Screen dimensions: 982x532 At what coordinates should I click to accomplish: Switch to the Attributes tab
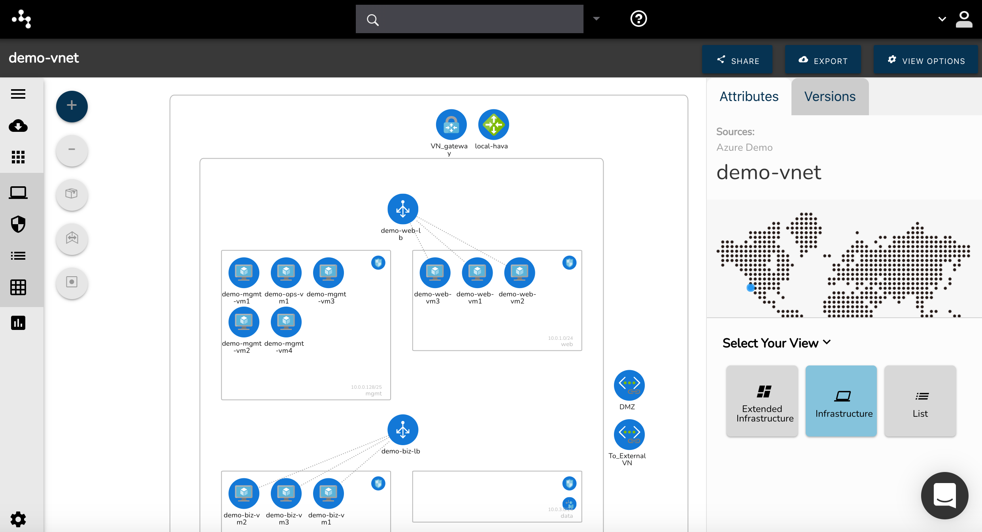[749, 97]
